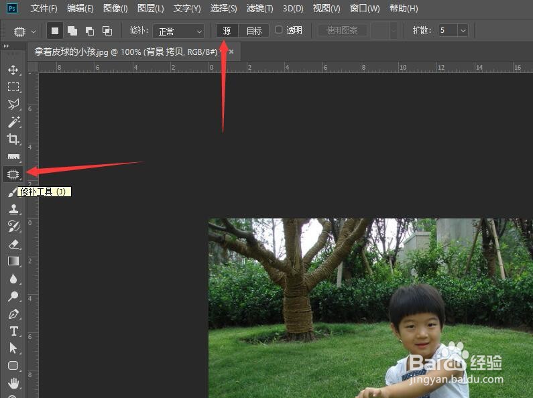Open the 视图(V) menu
Screen dimensions: 533x398
click(x=327, y=9)
